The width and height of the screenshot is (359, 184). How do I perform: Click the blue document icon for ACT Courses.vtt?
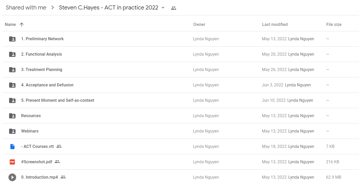click(12, 147)
